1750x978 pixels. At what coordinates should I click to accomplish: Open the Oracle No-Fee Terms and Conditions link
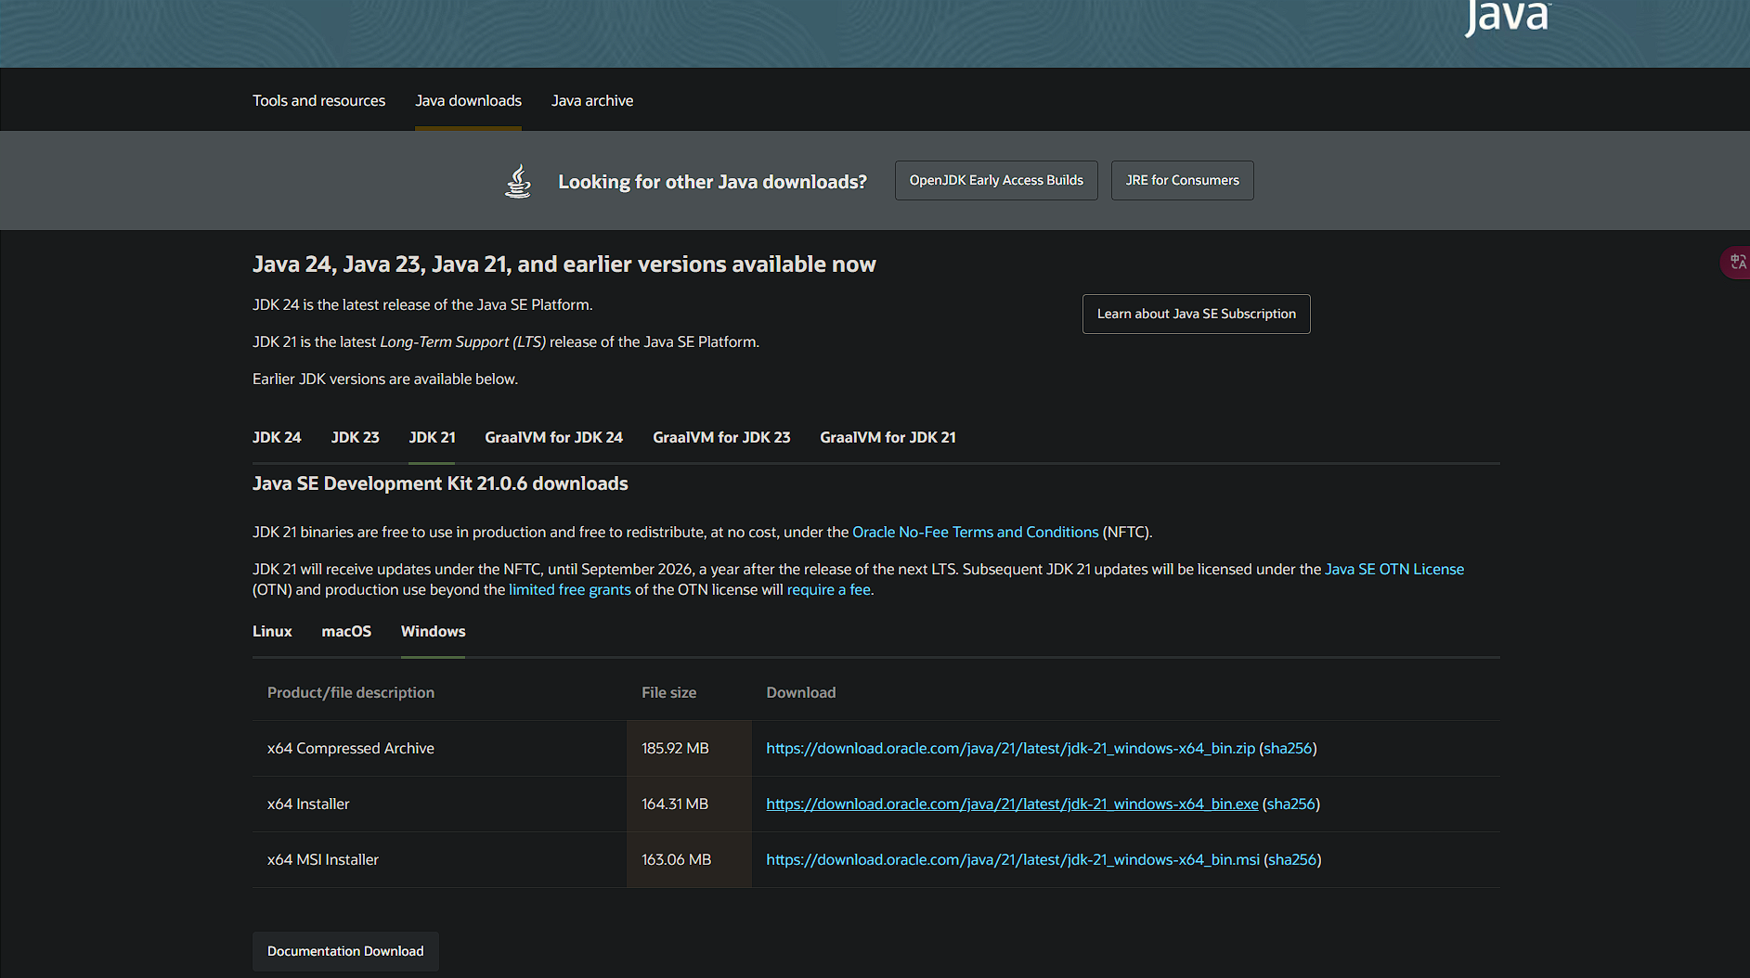(x=975, y=532)
